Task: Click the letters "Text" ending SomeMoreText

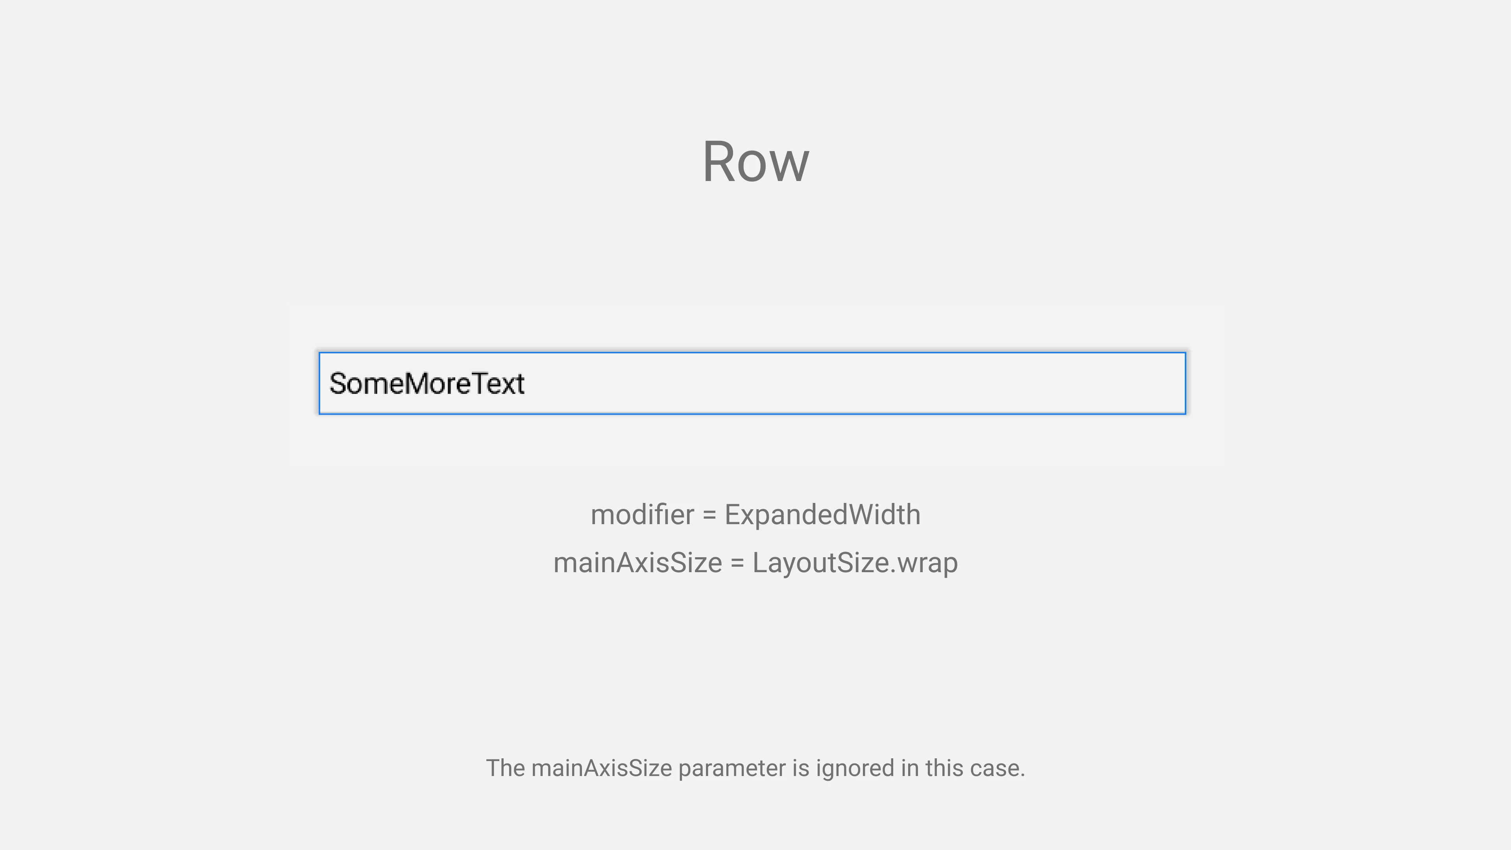Action: (x=498, y=384)
